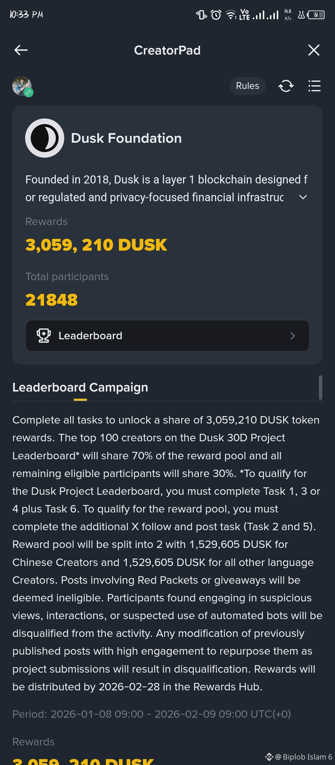Viewport: 335px width, 765px height.
Task: Click the Dusk Foundation heading
Action: point(126,138)
